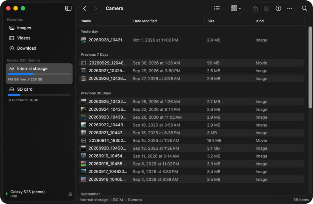Sort by Size column header
The width and height of the screenshot is (313, 204).
(x=211, y=21)
